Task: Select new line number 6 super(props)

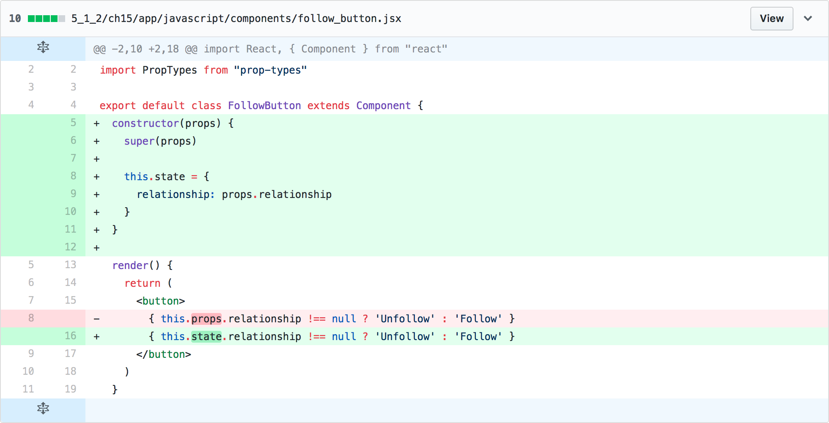Action: [73, 140]
